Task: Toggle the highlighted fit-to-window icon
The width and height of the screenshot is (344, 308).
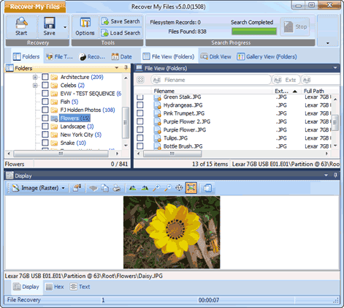Action: coord(191,188)
